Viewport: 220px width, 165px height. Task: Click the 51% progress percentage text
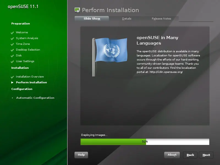click(x=145, y=142)
